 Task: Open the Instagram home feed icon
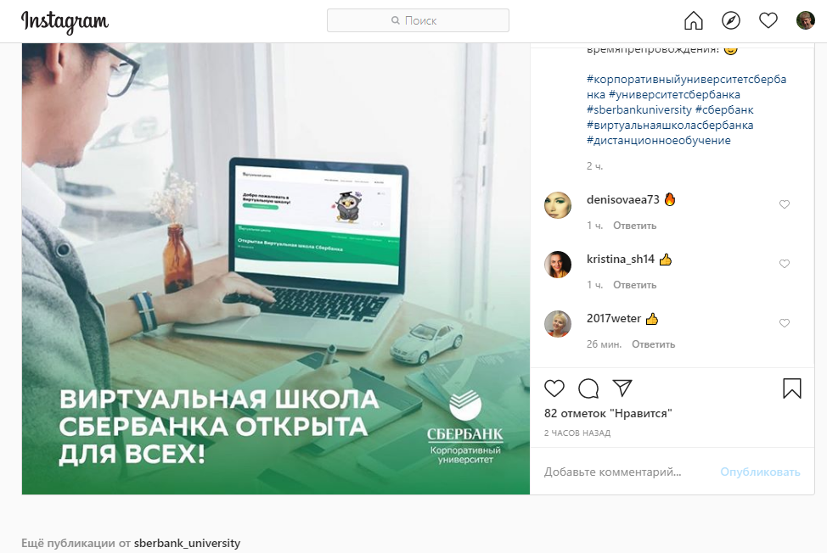click(693, 20)
